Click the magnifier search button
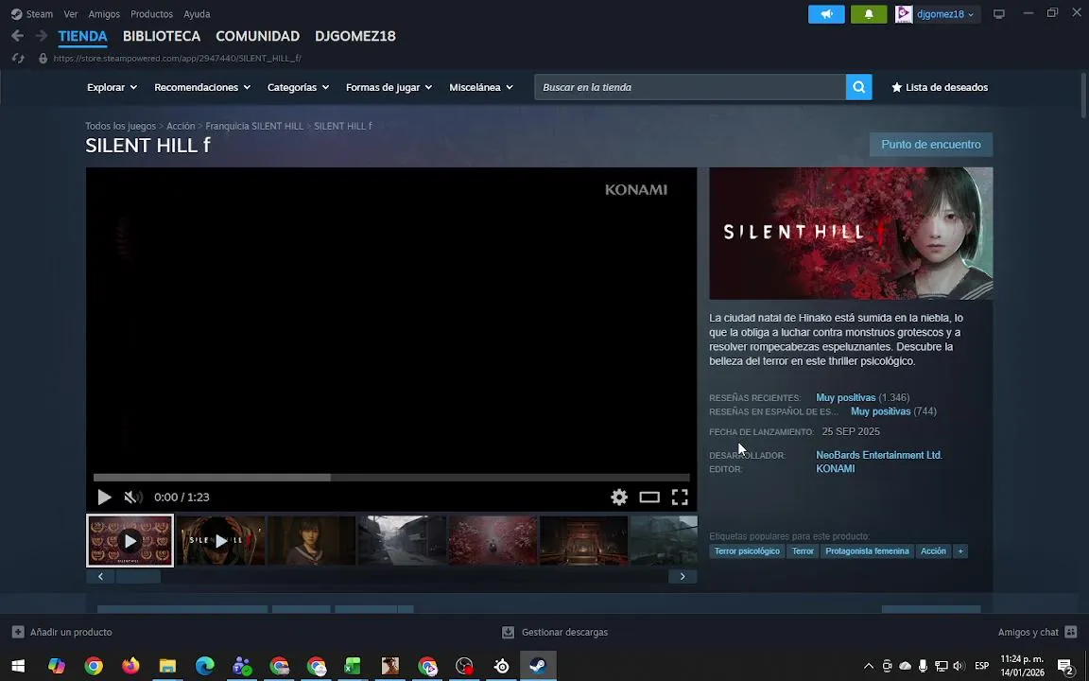Screen dimensions: 1089x681 tap(859, 87)
